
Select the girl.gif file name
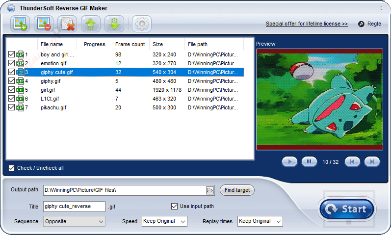48,90
